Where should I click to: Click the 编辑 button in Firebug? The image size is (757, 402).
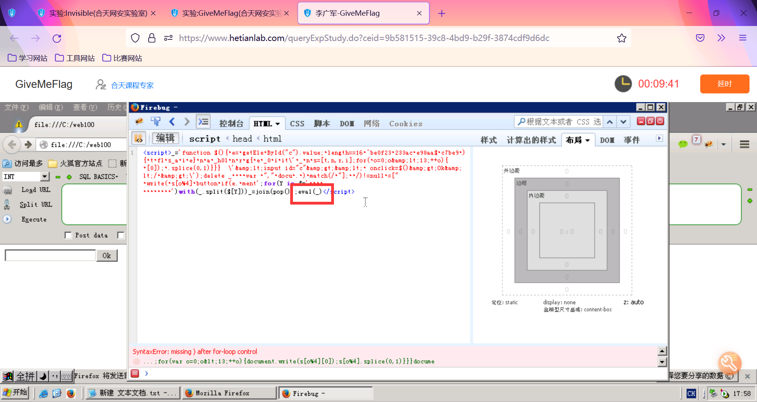pyautogui.click(x=165, y=138)
